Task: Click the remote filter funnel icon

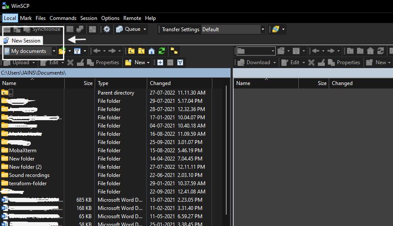Action: point(296,51)
